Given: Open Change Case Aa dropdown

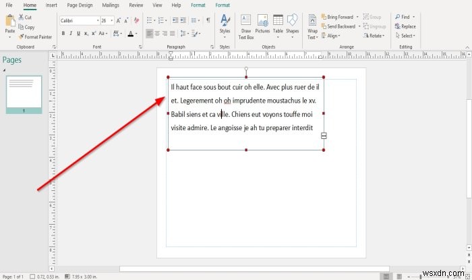Looking at the screenshot, I should [103, 34].
